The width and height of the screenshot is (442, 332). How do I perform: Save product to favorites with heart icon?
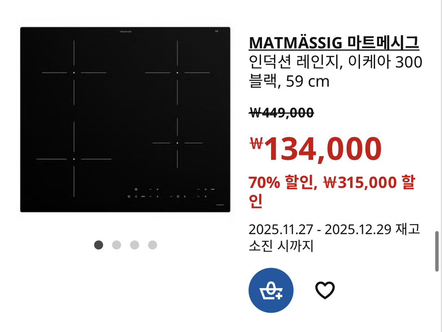coord(325,290)
